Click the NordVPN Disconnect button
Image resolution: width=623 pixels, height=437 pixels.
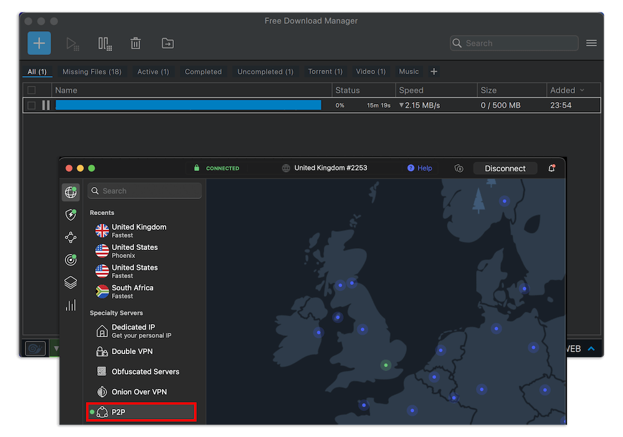point(505,168)
